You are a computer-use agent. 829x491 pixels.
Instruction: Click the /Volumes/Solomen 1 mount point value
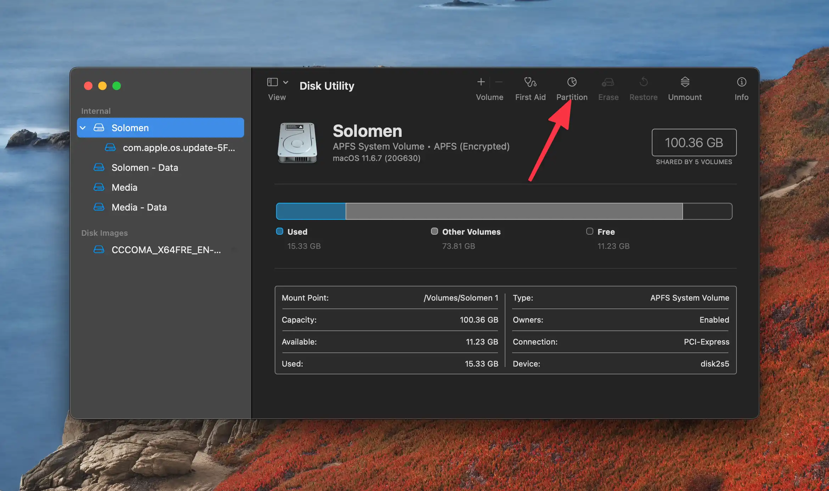point(461,298)
